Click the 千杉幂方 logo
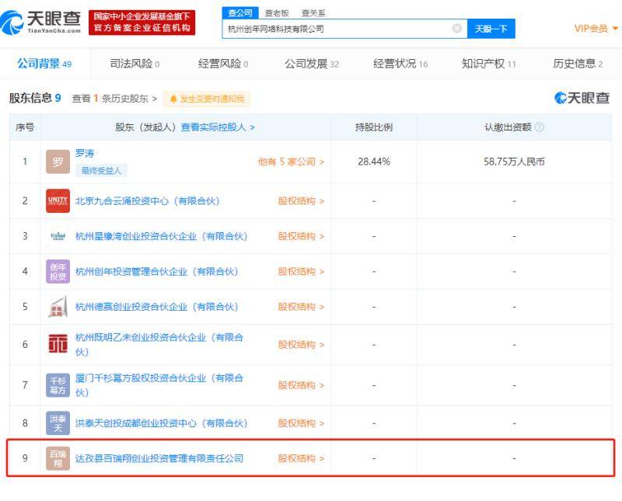Viewport: 622px width, 501px height. 58,385
